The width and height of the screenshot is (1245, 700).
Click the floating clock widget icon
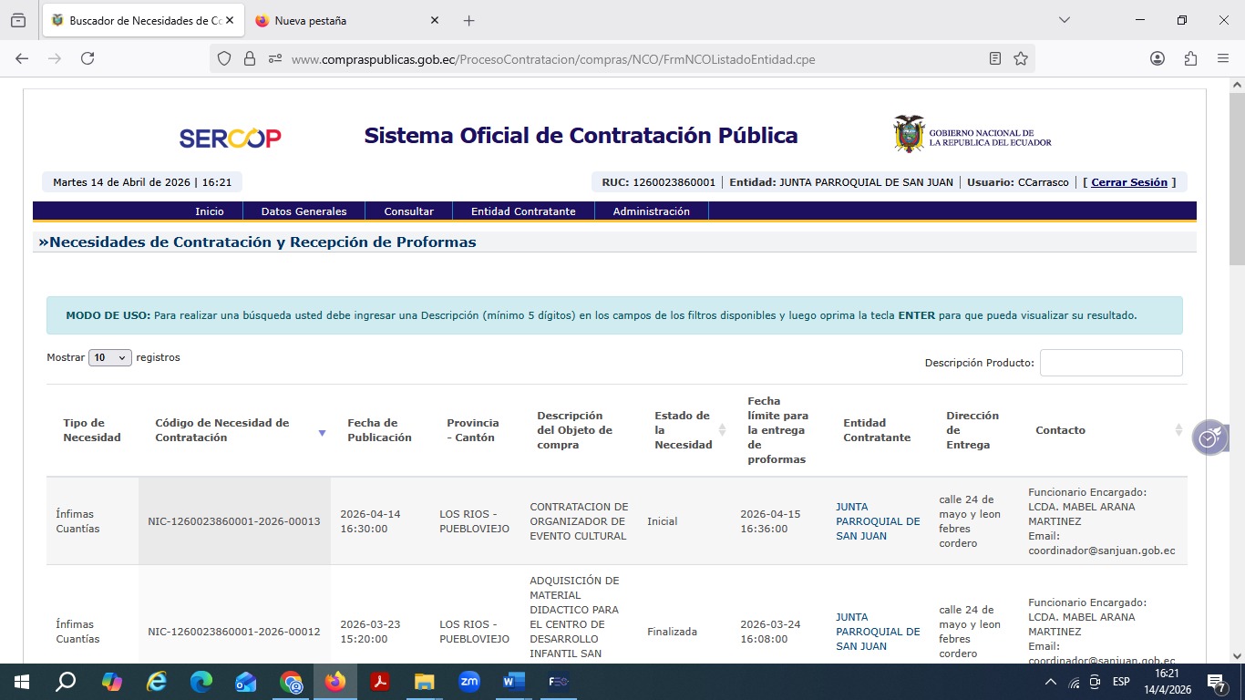(1209, 438)
